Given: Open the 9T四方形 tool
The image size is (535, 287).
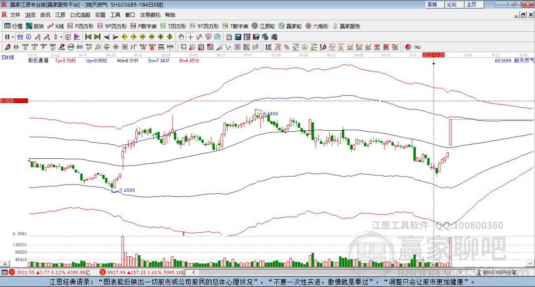Looking at the screenshot, I should click(x=204, y=26).
